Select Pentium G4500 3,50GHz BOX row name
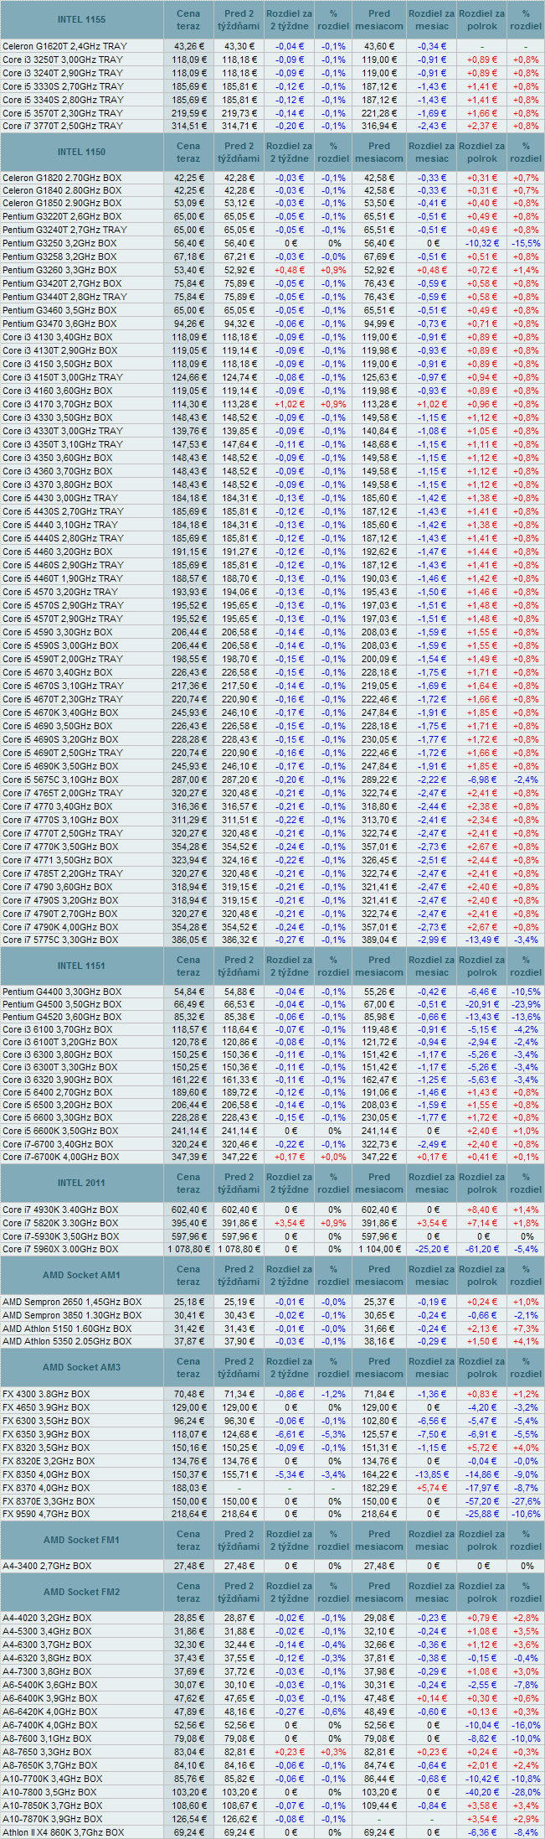Screen dimensions: 545x1839 (62, 1004)
